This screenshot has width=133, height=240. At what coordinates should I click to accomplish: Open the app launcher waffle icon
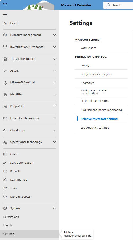click(5, 5)
